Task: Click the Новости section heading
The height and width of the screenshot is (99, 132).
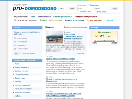Action: tap(50, 27)
